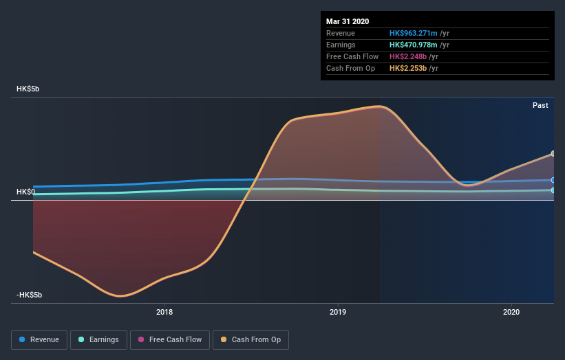
Task: Click the Free Cash Flow label in tooltip
Action: [352, 56]
